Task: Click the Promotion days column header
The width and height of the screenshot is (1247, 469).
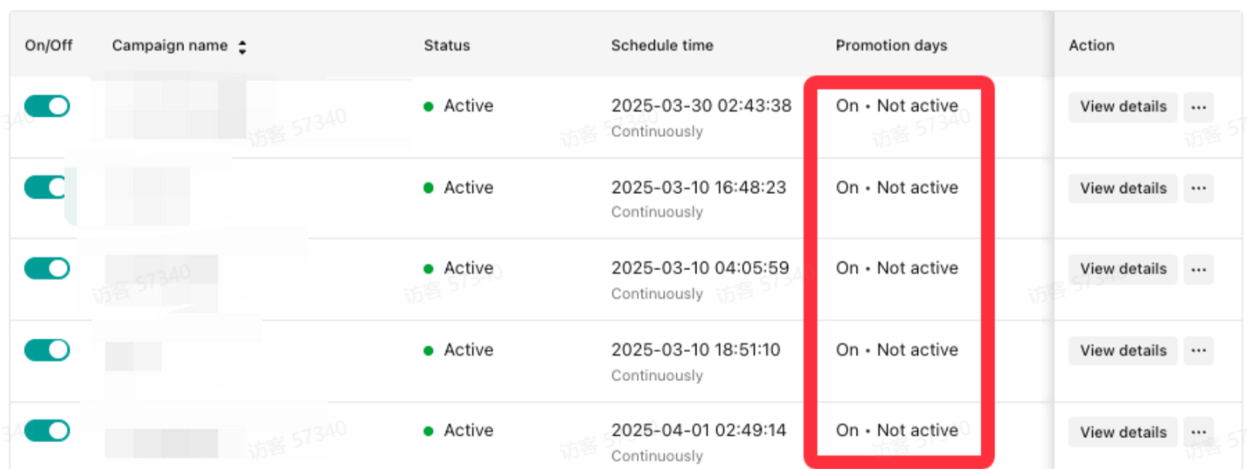Action: coord(891,45)
